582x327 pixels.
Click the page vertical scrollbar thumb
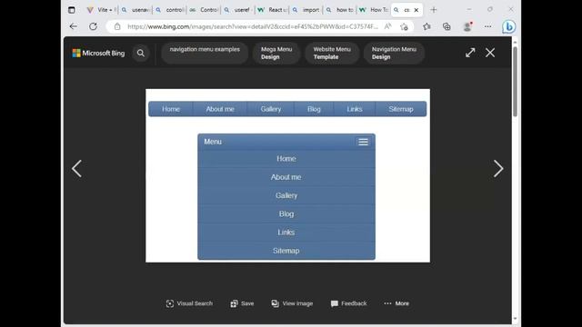pyautogui.click(x=515, y=82)
